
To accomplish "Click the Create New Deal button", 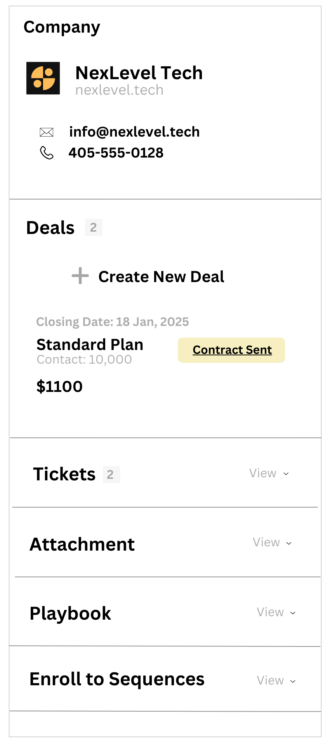I will (161, 277).
